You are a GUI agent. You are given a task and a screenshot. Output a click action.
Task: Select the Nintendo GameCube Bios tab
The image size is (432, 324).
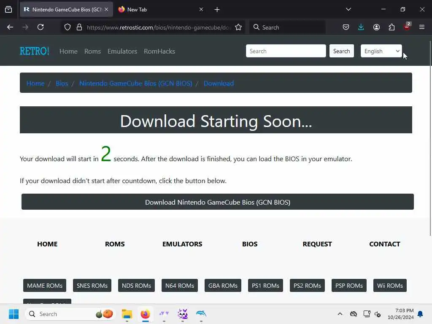coord(66,9)
